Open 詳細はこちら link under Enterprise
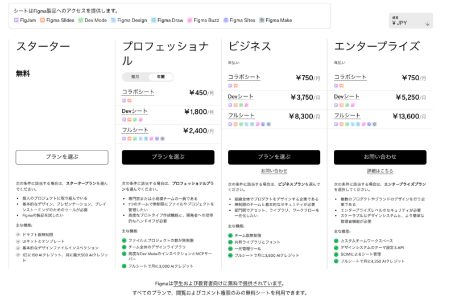The width and height of the screenshot is (455, 299). click(x=380, y=171)
